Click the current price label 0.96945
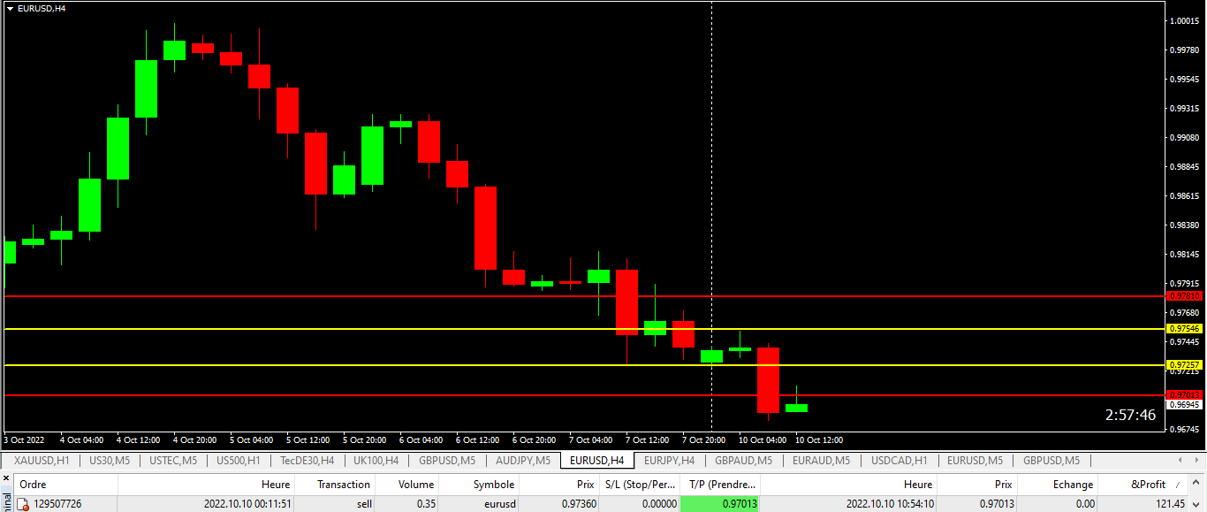This screenshot has width=1207, height=512. pyautogui.click(x=1184, y=404)
